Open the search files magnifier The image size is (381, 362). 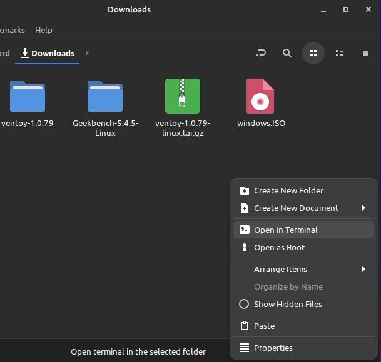287,53
